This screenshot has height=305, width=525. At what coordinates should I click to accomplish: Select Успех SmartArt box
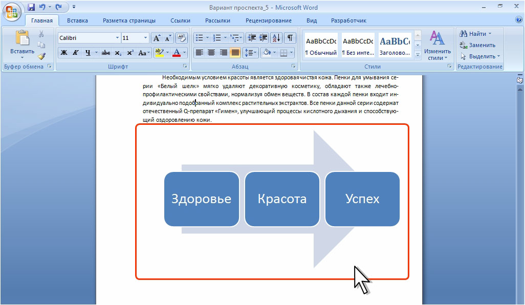[x=362, y=199]
